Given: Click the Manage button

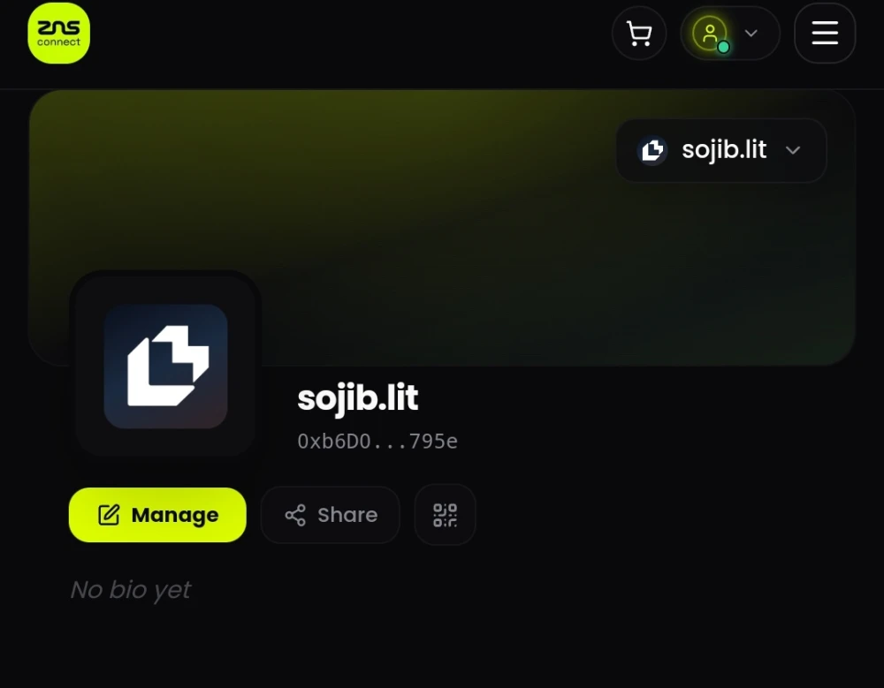Looking at the screenshot, I should click(x=157, y=515).
